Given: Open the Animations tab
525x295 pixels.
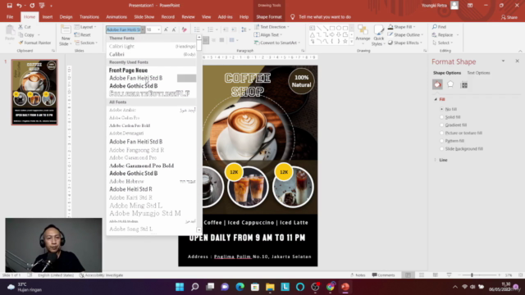Looking at the screenshot, I should (116, 16).
